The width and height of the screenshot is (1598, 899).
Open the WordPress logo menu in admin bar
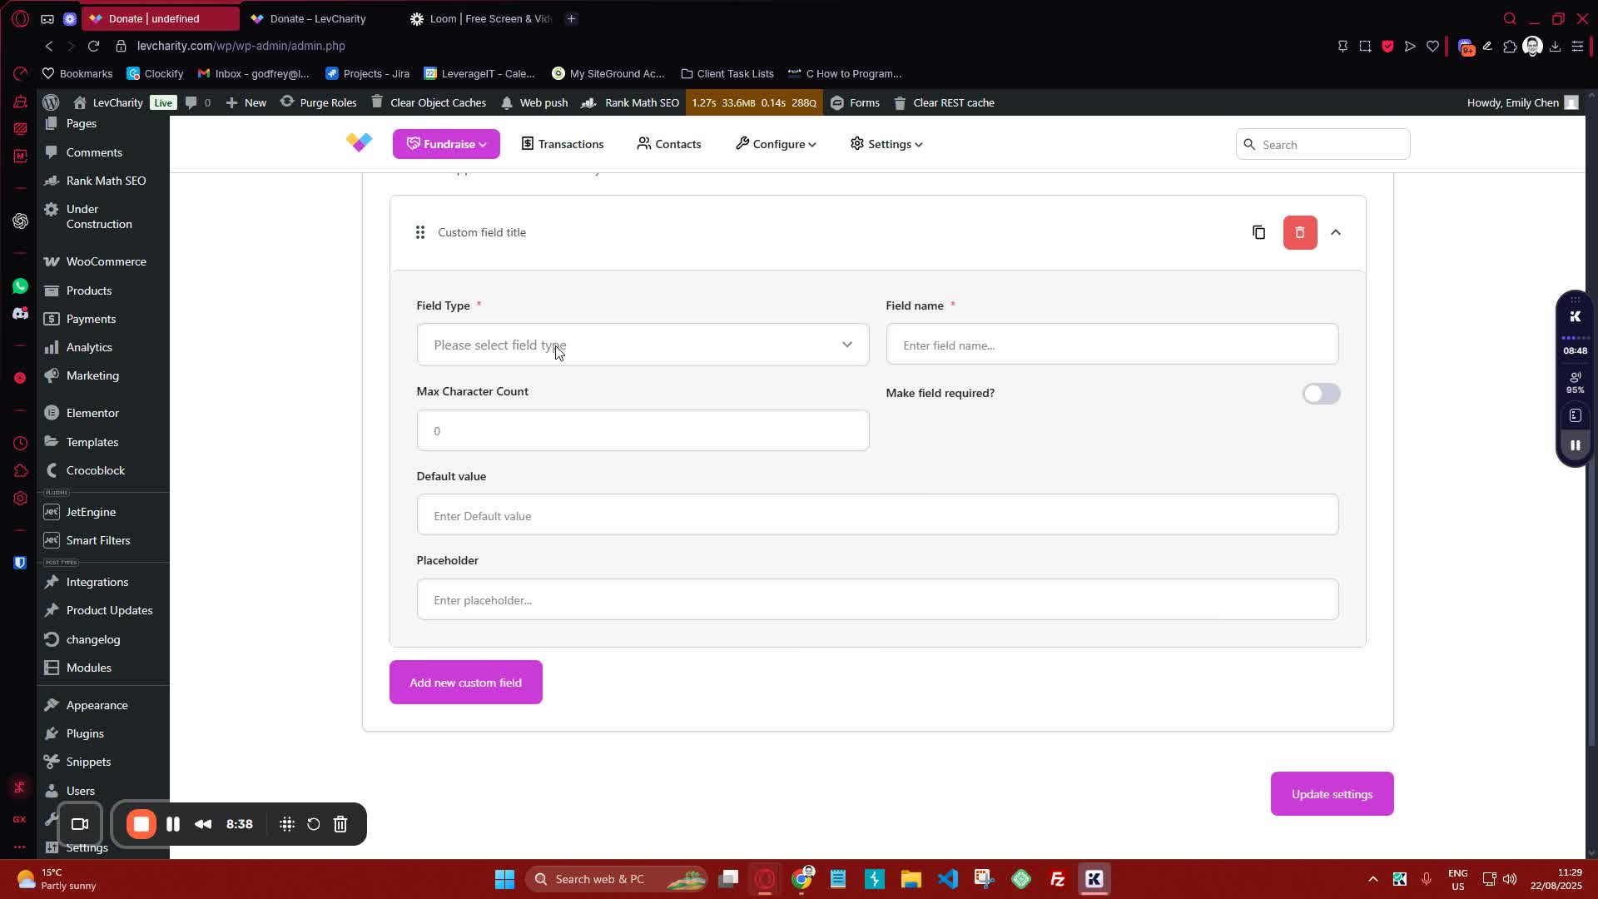(51, 102)
